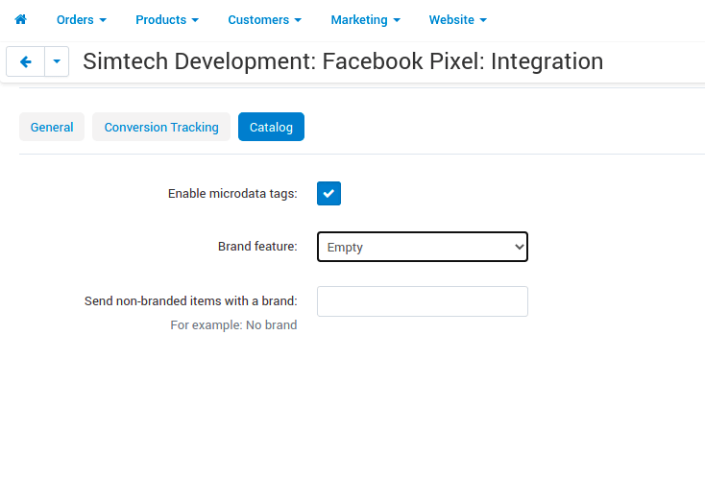Disable the microdata tags checkbox

click(328, 194)
